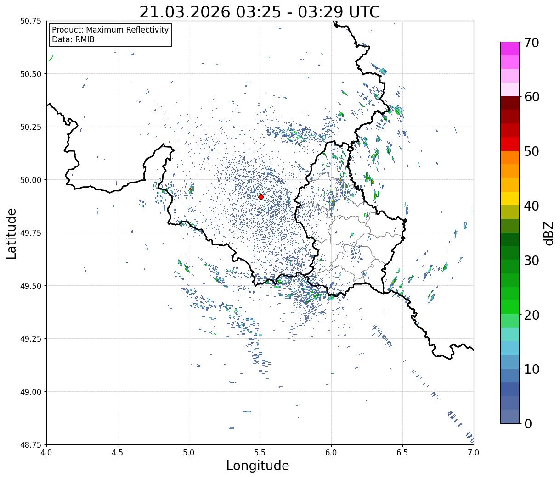Image resolution: width=560 pixels, height=477 pixels.
Task: Click the latitude tick label 49.75
Action: [31, 233]
